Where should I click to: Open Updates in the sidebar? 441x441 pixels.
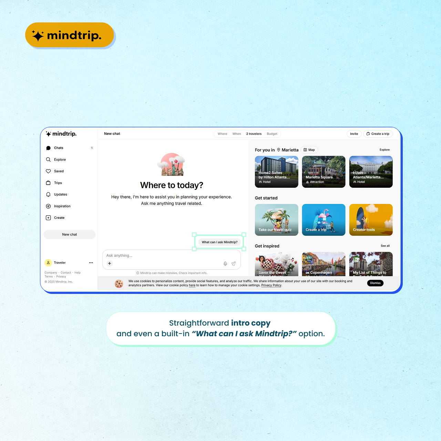pyautogui.click(x=69, y=194)
